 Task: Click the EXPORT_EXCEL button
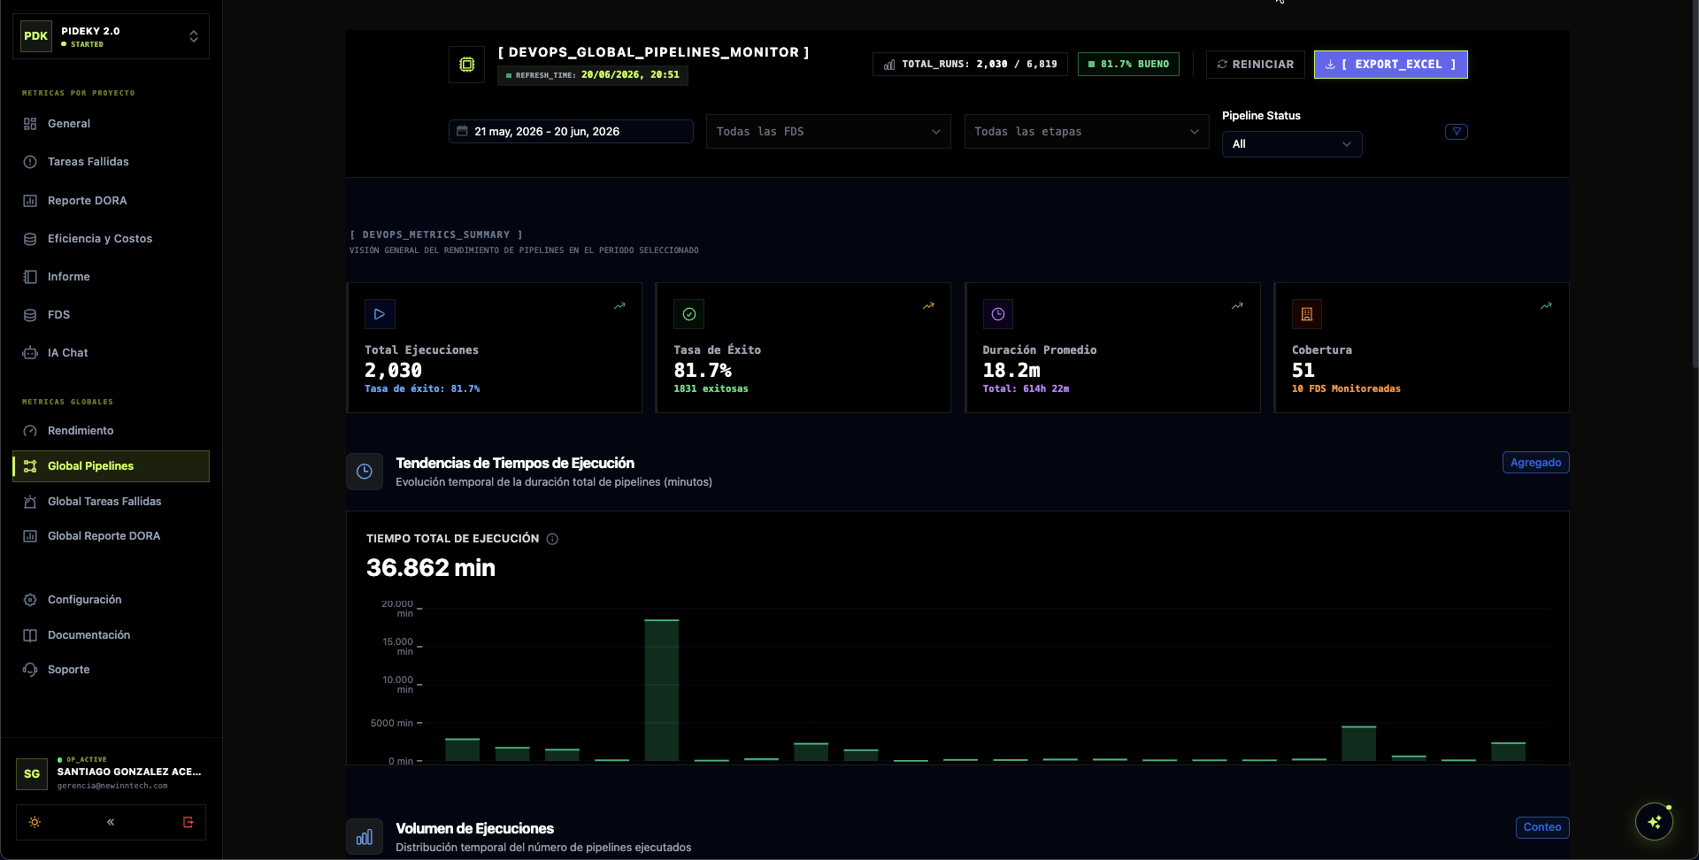(x=1390, y=65)
